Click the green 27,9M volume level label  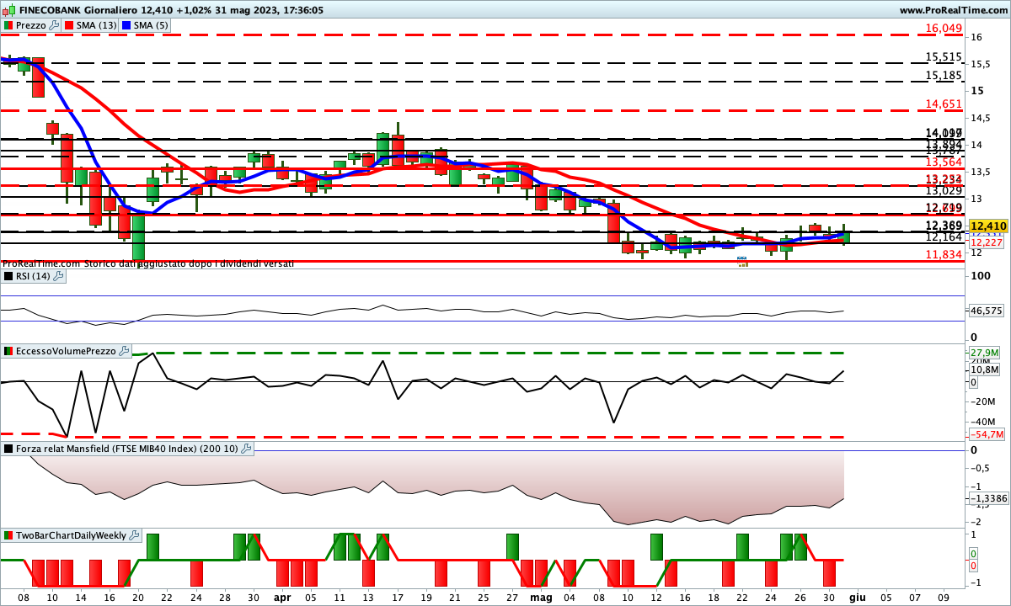pos(986,353)
